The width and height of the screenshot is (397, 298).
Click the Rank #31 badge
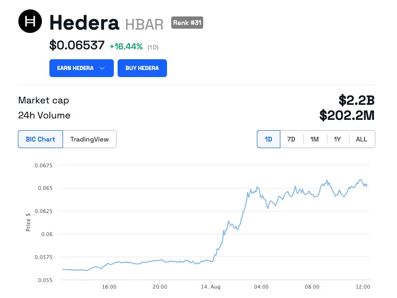click(187, 23)
